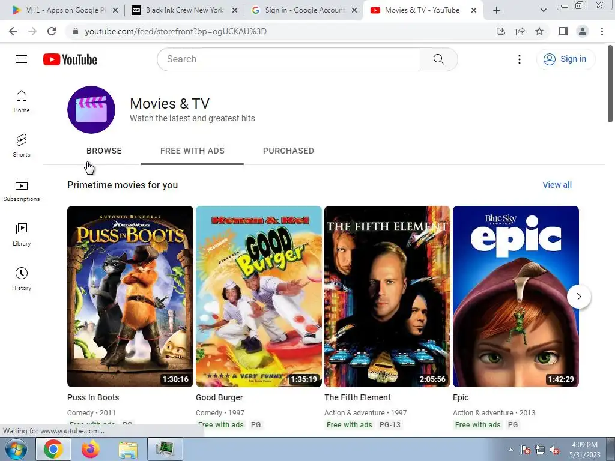Viewport: 615px width, 461px height.
Task: Close the VH1 Google Play tab
Action: (x=115, y=10)
